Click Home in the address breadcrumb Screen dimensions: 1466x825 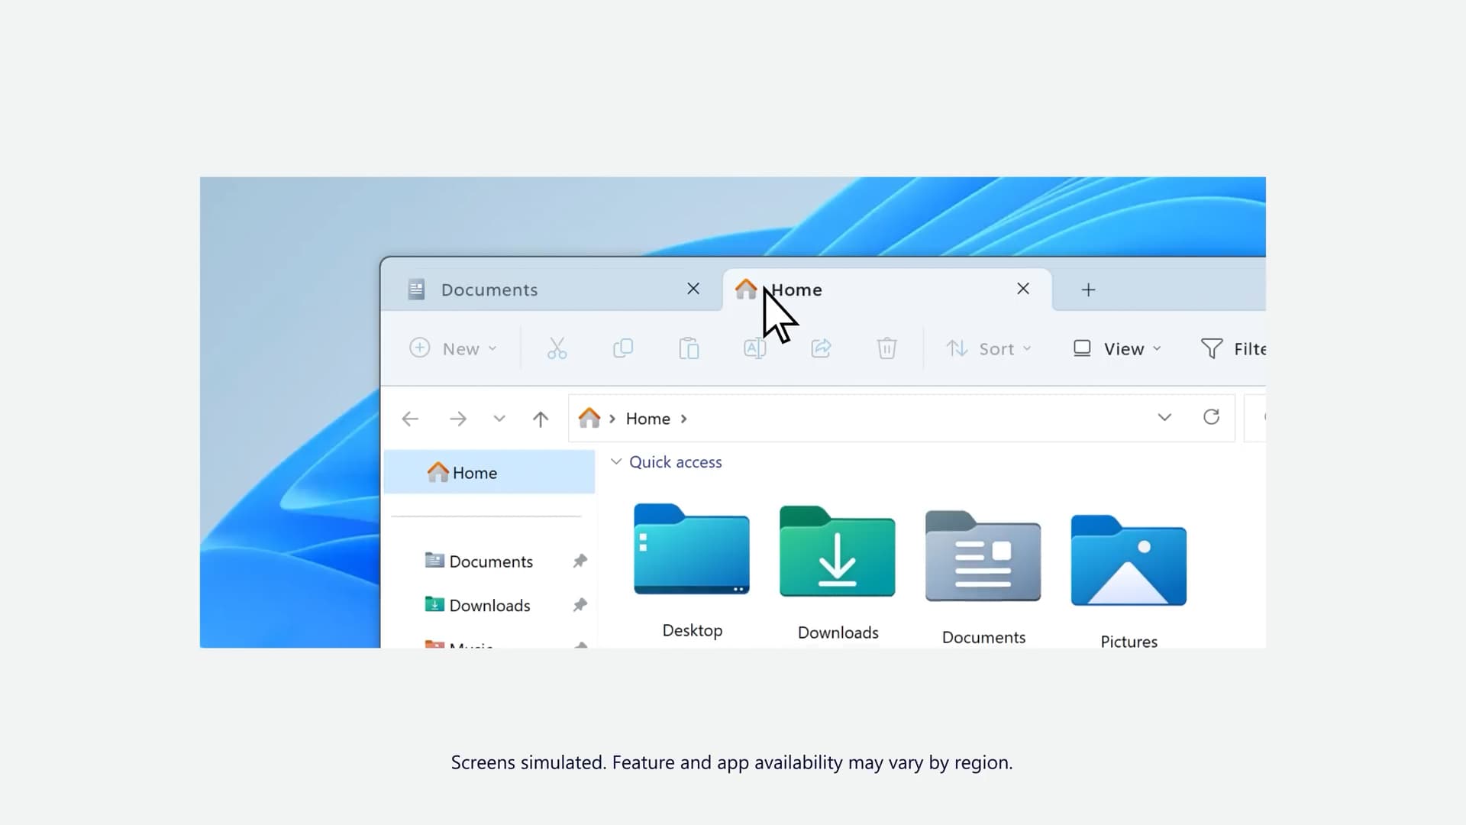pyautogui.click(x=648, y=419)
